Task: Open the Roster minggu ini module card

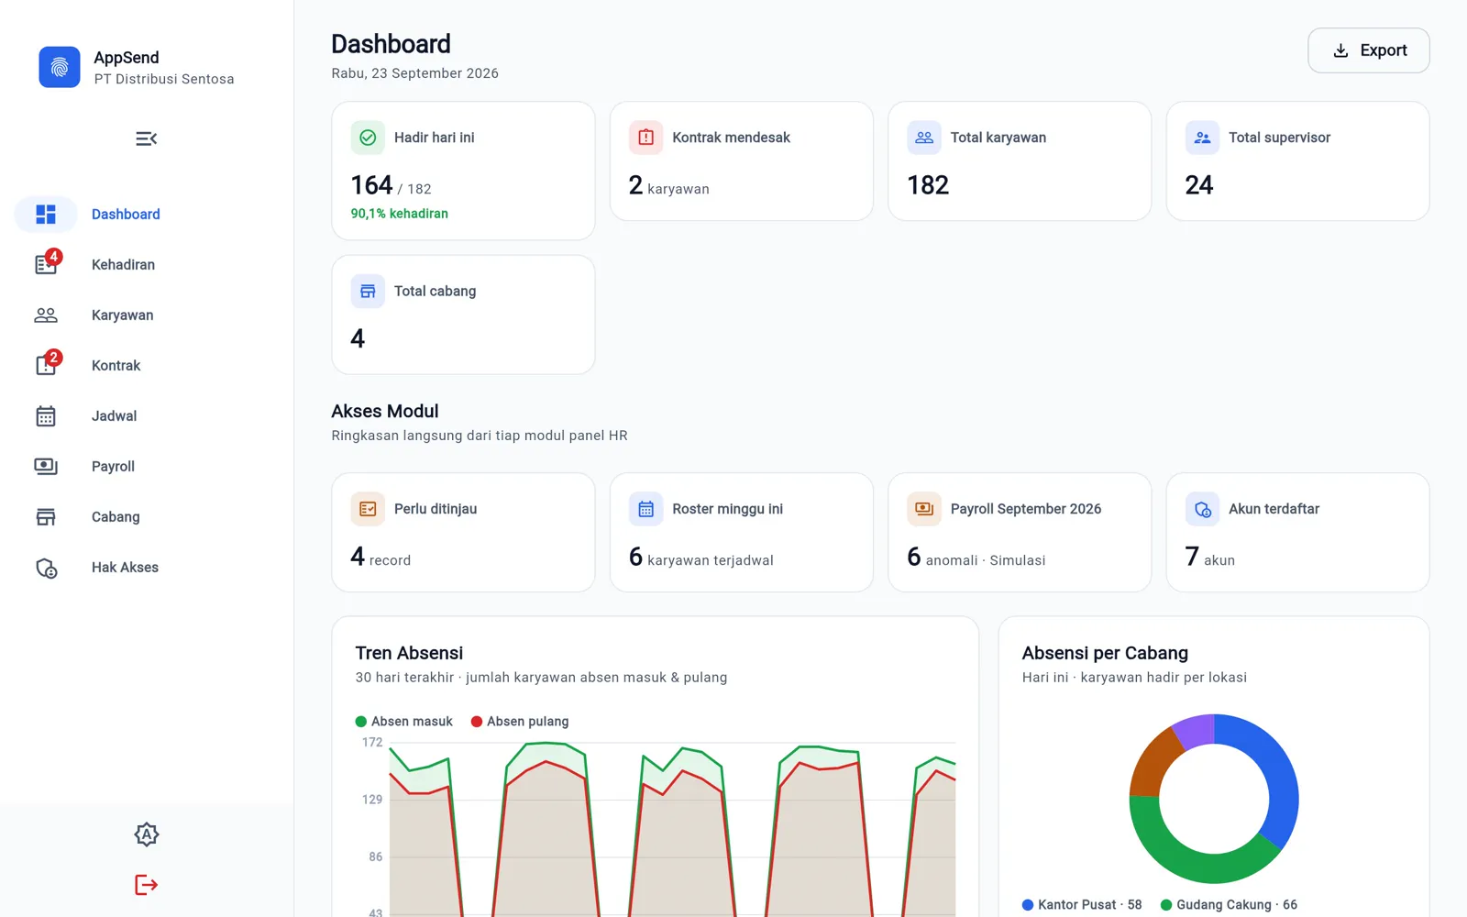Action: pos(741,532)
